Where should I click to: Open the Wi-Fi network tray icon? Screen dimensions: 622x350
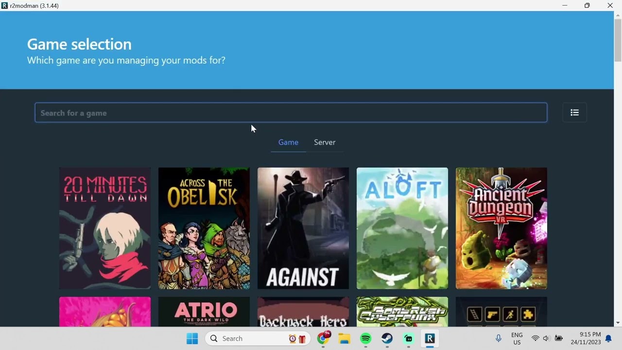click(535, 338)
